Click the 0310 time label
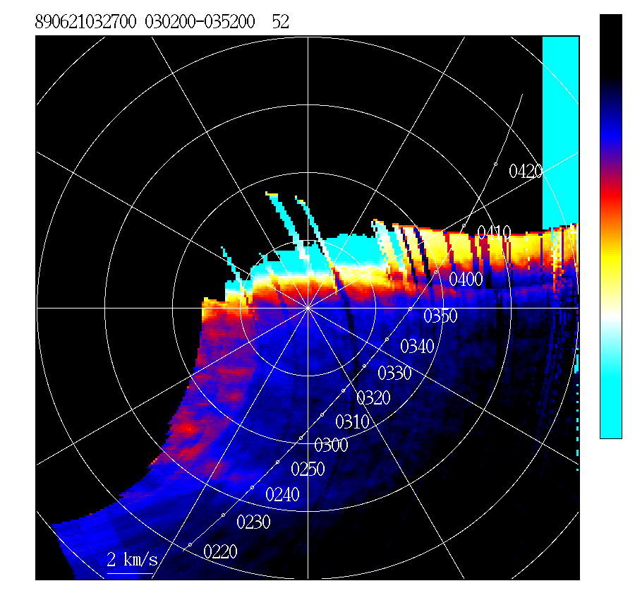The height and width of the screenshot is (593, 635). pyautogui.click(x=352, y=422)
